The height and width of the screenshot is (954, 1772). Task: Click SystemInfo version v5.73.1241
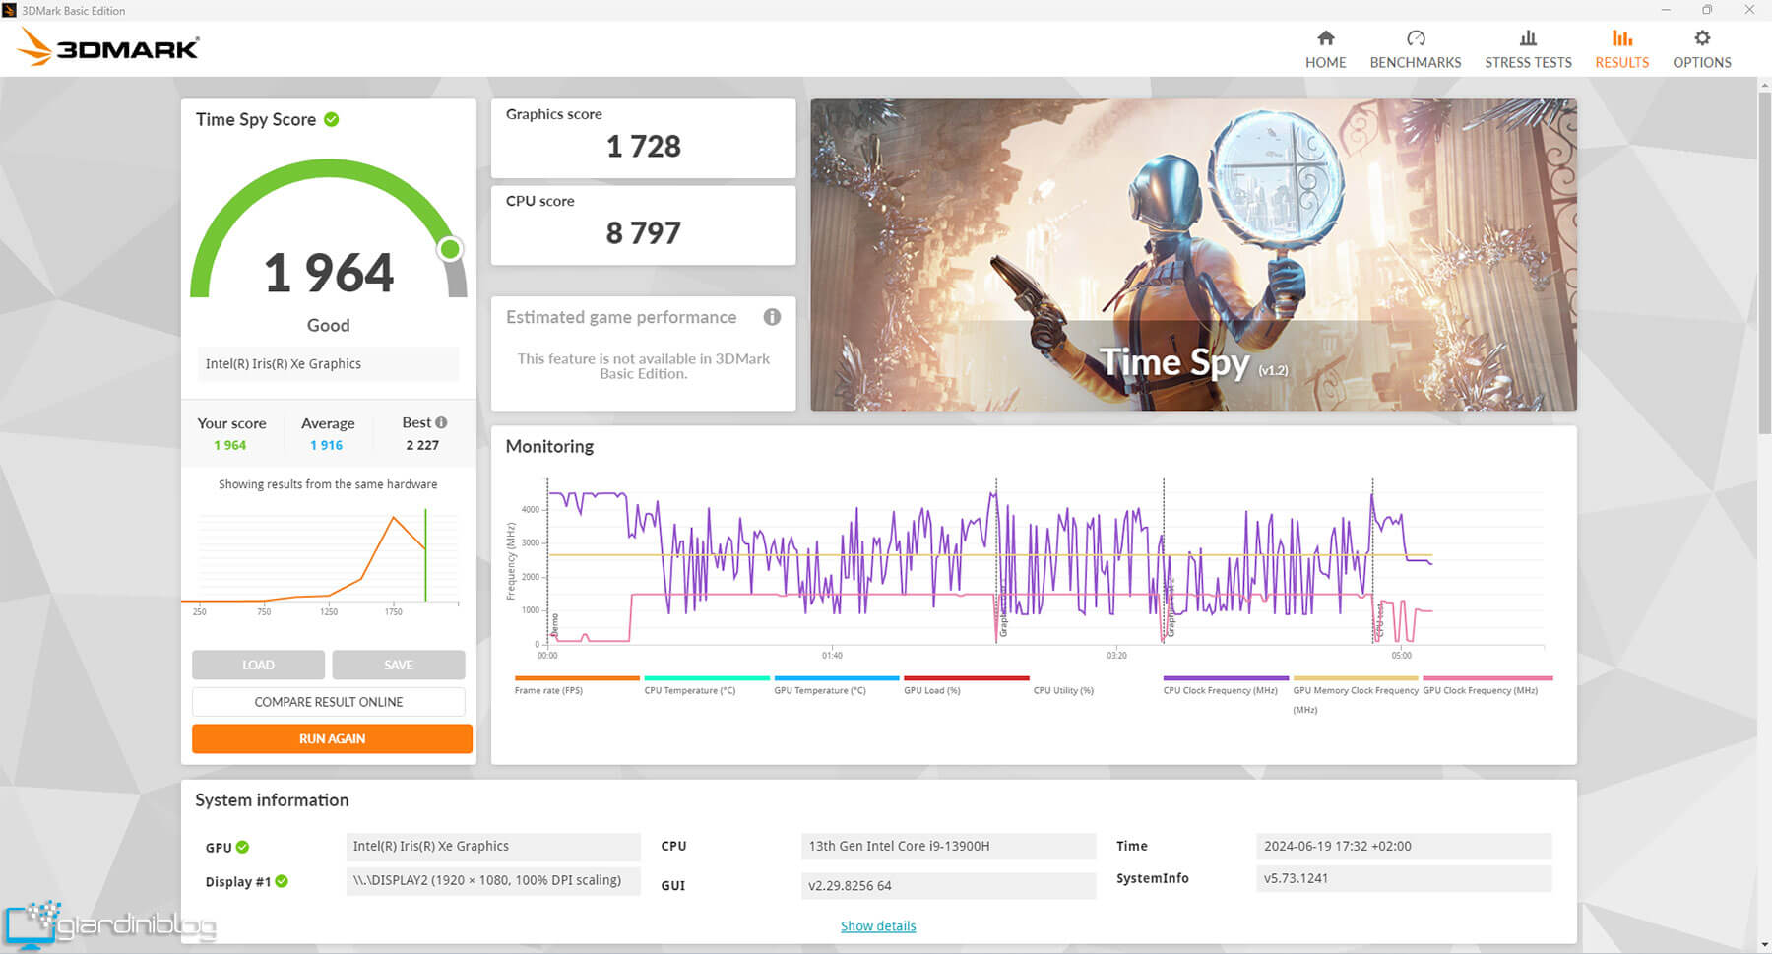1404,878
